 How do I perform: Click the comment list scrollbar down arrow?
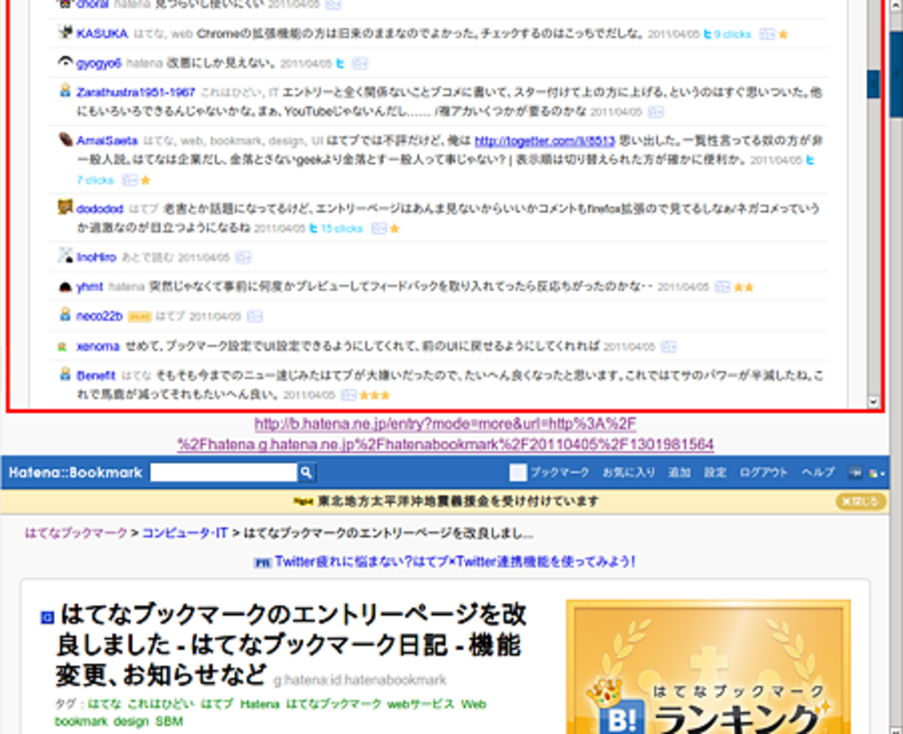pyautogui.click(x=873, y=402)
